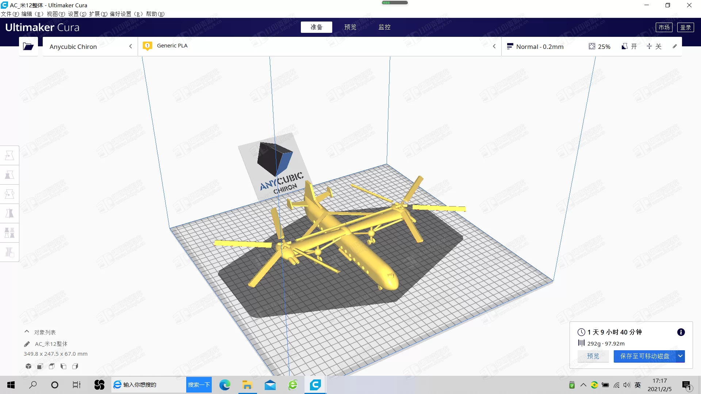Open Ultimaker Cura from the taskbar
Screen dimensions: 701x394
[315, 385]
